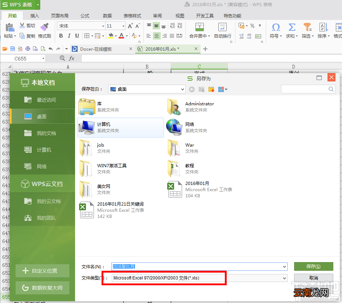Click the new folder icon

click(211, 89)
